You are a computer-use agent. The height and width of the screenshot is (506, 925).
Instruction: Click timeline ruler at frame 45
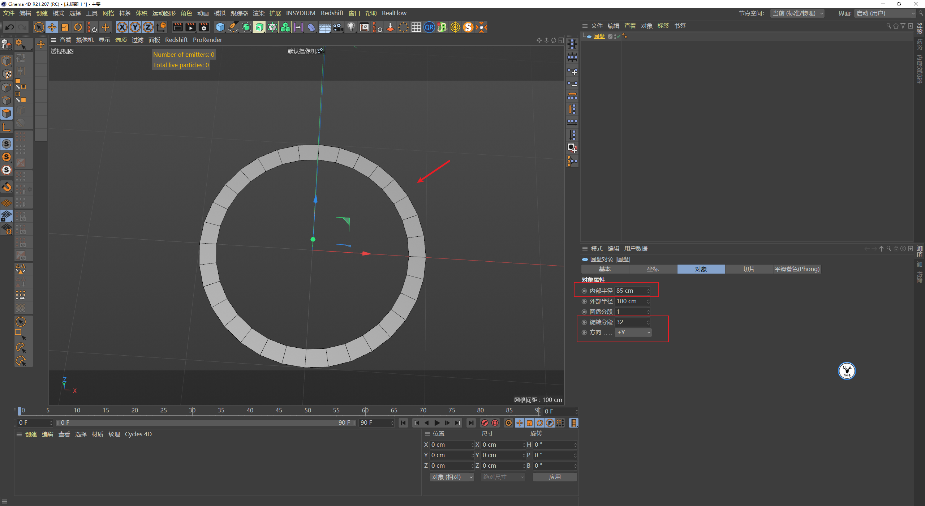pyautogui.click(x=279, y=411)
